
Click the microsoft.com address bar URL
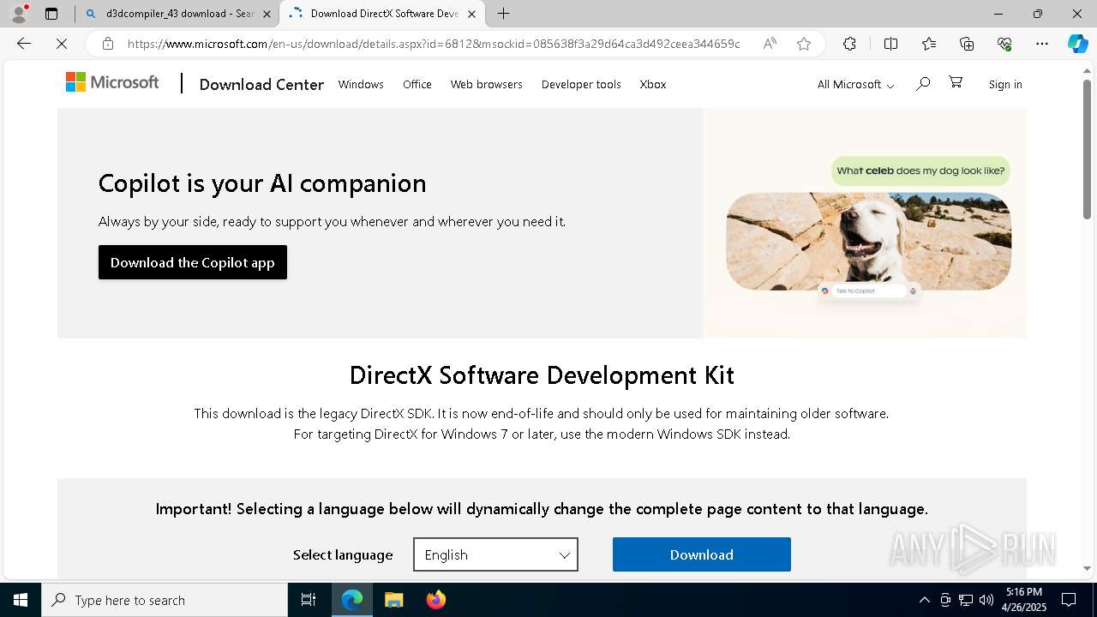click(434, 44)
